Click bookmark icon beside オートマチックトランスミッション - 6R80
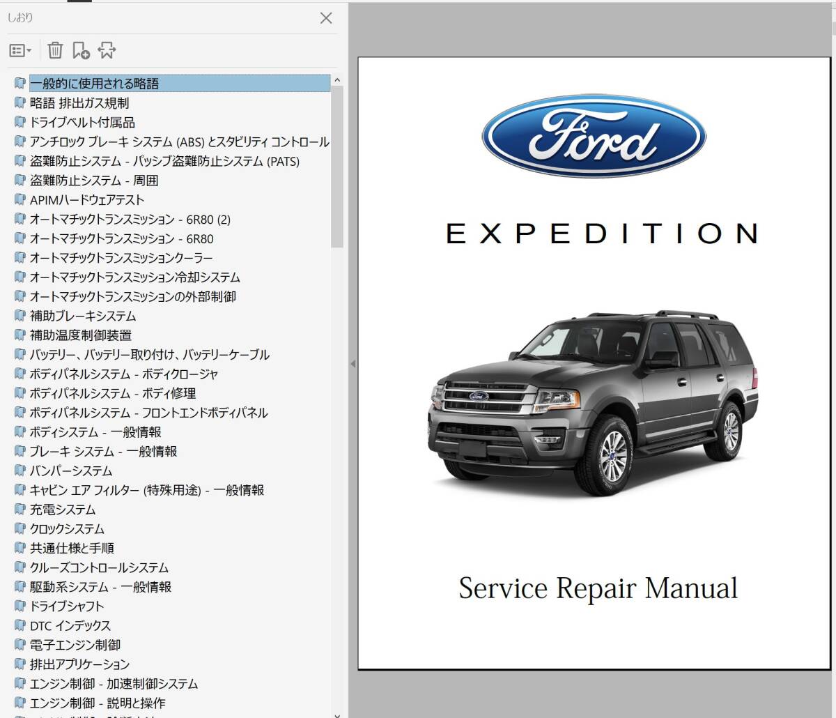This screenshot has height=718, width=836. click(x=20, y=238)
